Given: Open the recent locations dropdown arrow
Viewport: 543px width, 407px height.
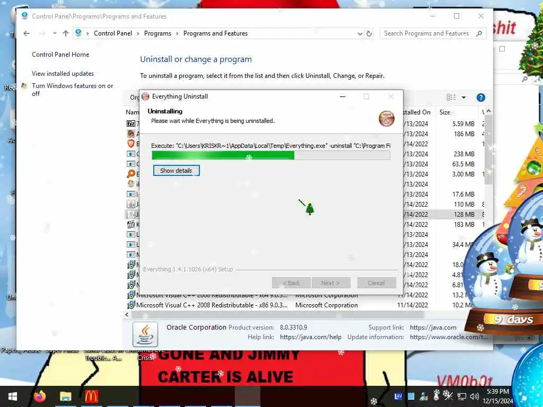Looking at the screenshot, I should pos(55,33).
